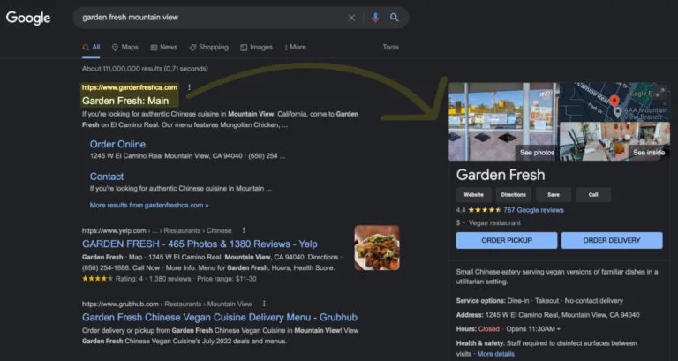Click the address 1245 W El Camino Real text
The height and width of the screenshot is (361, 678).
[x=562, y=315]
